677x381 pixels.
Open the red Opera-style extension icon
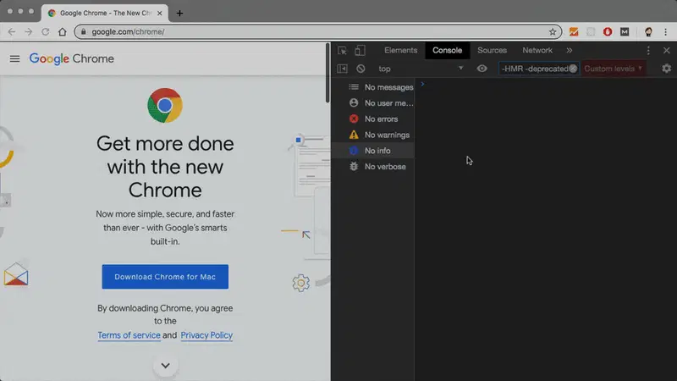click(608, 32)
